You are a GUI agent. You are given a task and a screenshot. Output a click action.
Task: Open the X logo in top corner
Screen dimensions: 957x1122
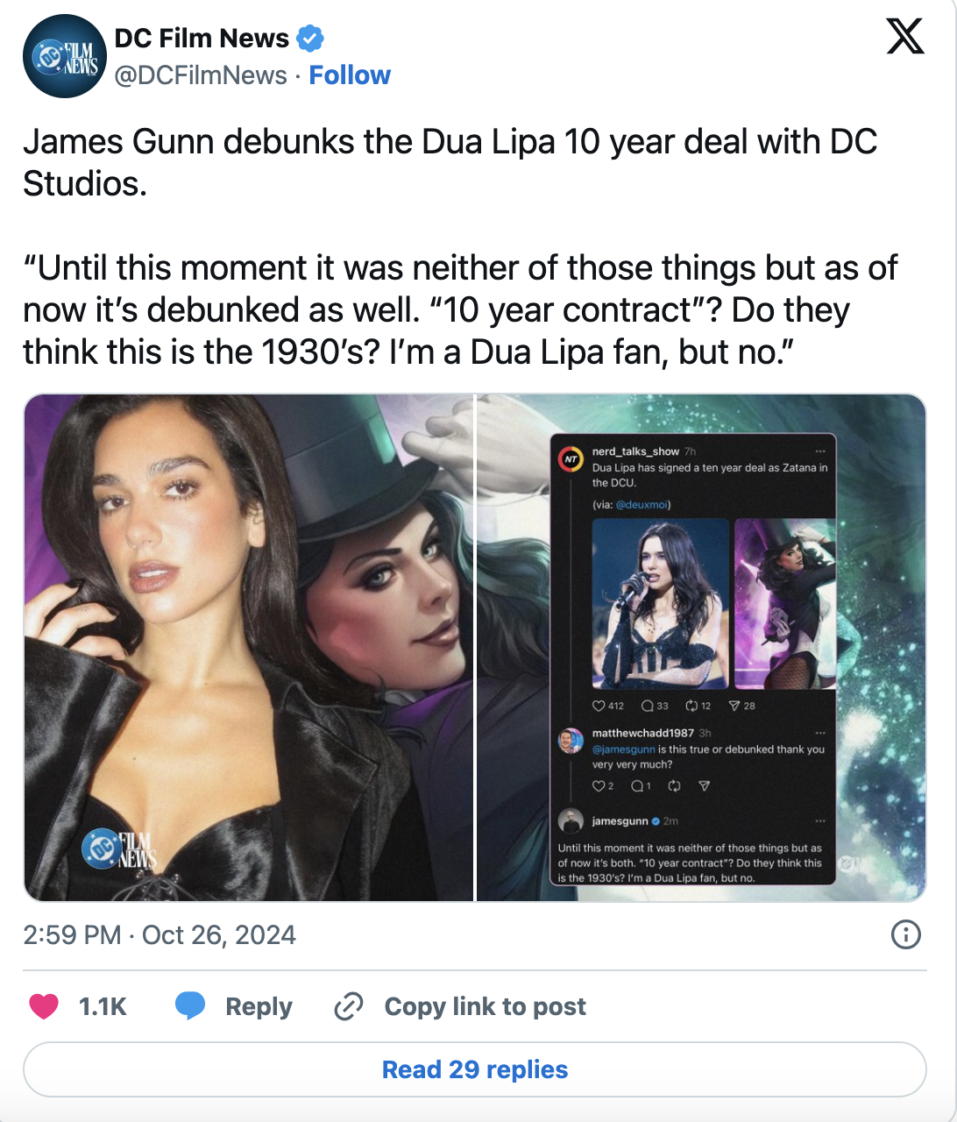[x=905, y=37]
